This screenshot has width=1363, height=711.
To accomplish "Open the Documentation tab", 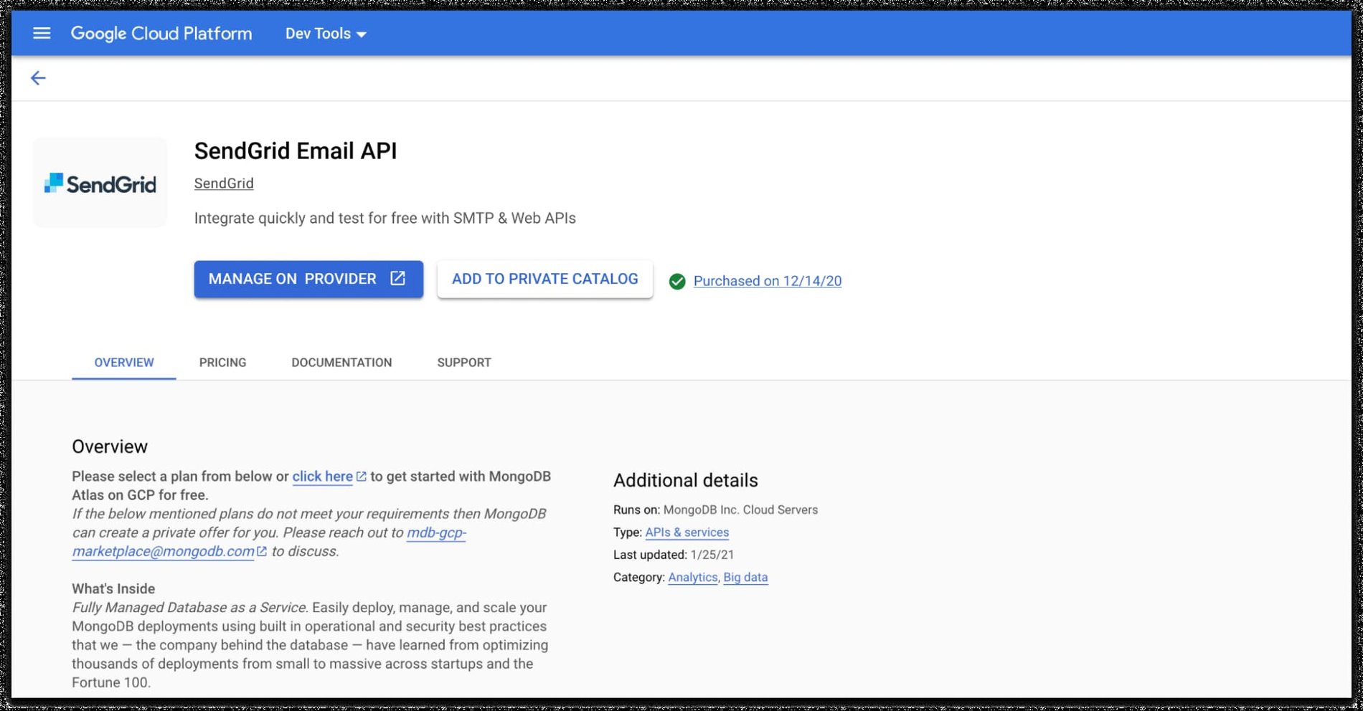I will [341, 363].
